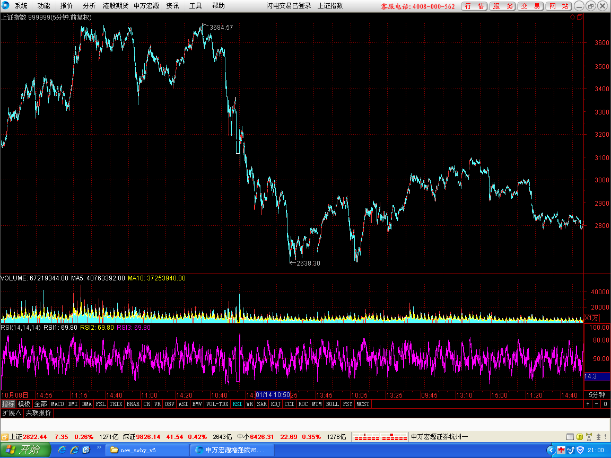Click the red diamond icon above the chart
Viewport: 611px width, 458px height.
[x=572, y=17]
